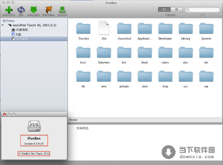Open the dev folder

click(x=185, y=53)
